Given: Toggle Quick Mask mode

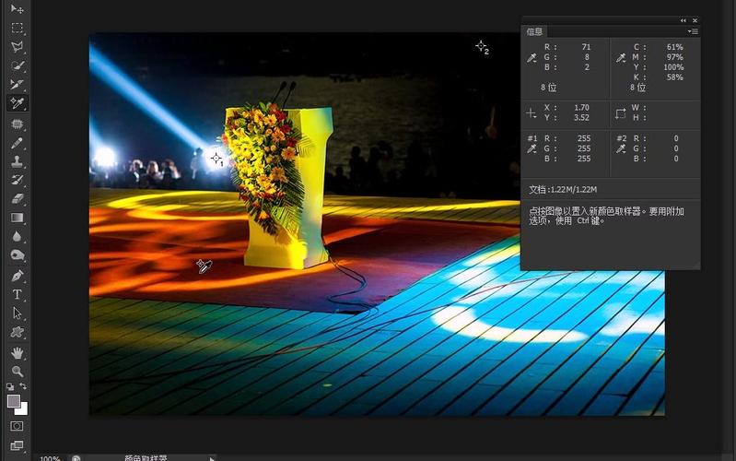Looking at the screenshot, I should (x=17, y=426).
